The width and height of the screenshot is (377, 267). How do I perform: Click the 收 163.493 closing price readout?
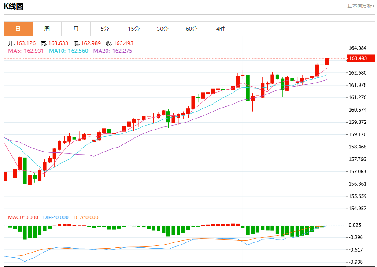(119, 43)
